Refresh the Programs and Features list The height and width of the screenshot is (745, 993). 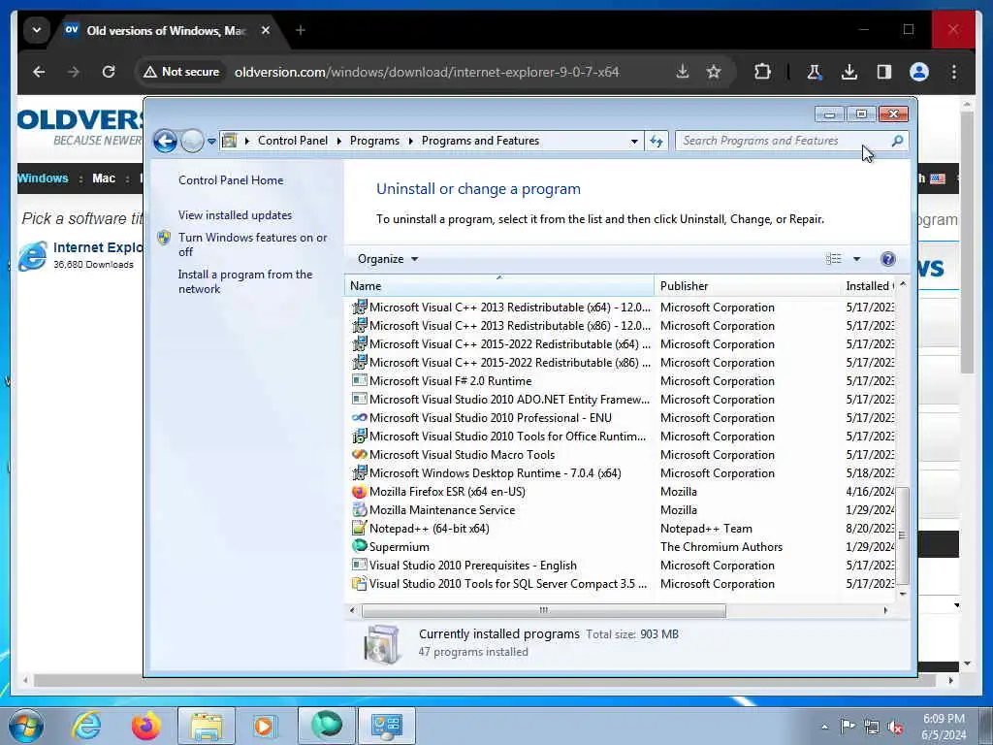657,142
